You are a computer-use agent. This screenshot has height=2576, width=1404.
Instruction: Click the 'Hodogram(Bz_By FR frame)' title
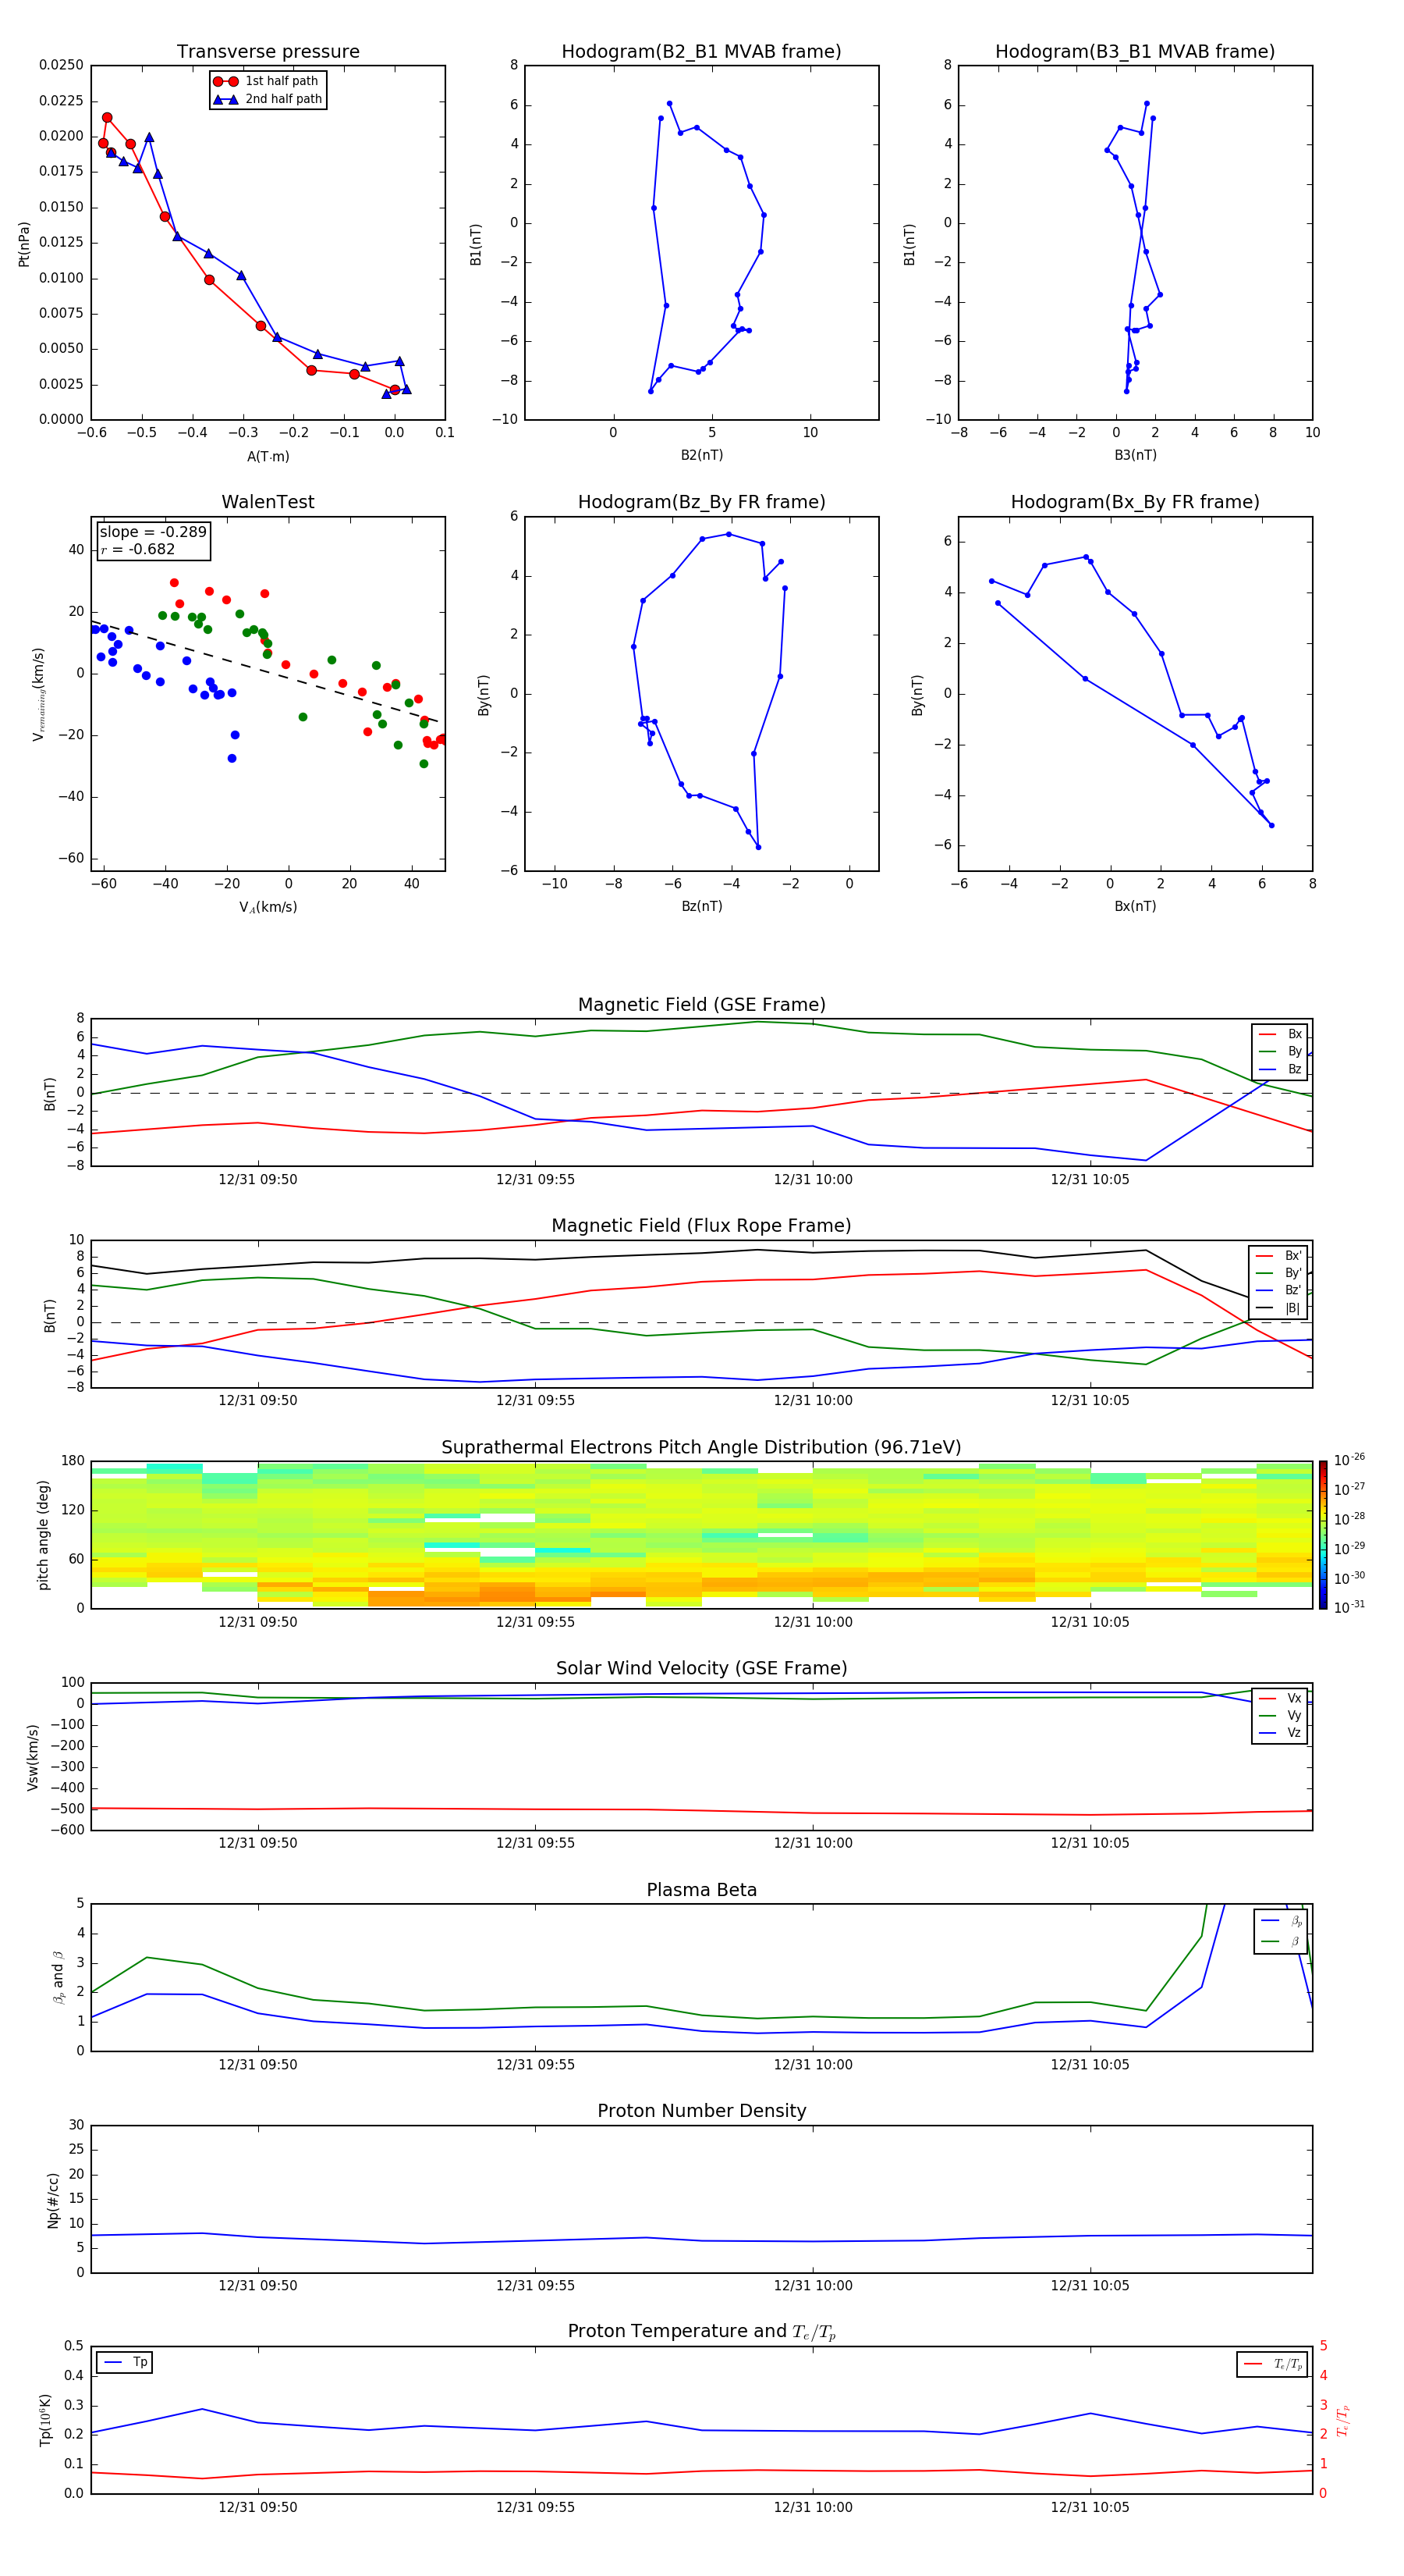(701, 502)
